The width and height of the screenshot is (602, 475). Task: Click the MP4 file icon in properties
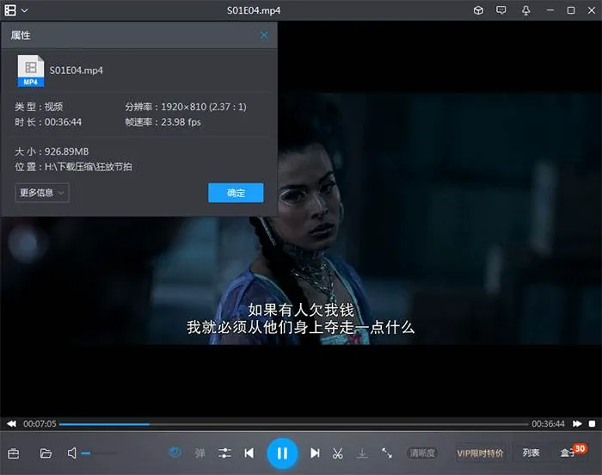[31, 71]
